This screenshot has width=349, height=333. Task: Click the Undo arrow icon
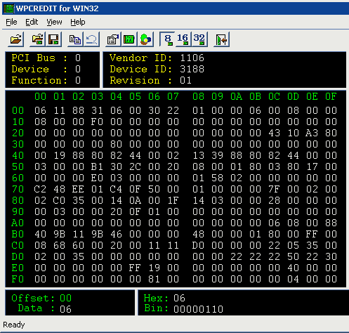[91, 39]
